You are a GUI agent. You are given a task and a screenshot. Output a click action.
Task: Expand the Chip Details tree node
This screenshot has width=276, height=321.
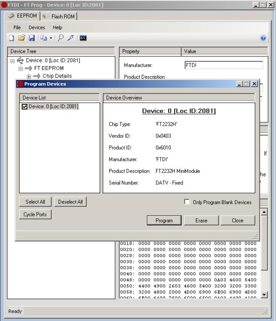[29, 77]
